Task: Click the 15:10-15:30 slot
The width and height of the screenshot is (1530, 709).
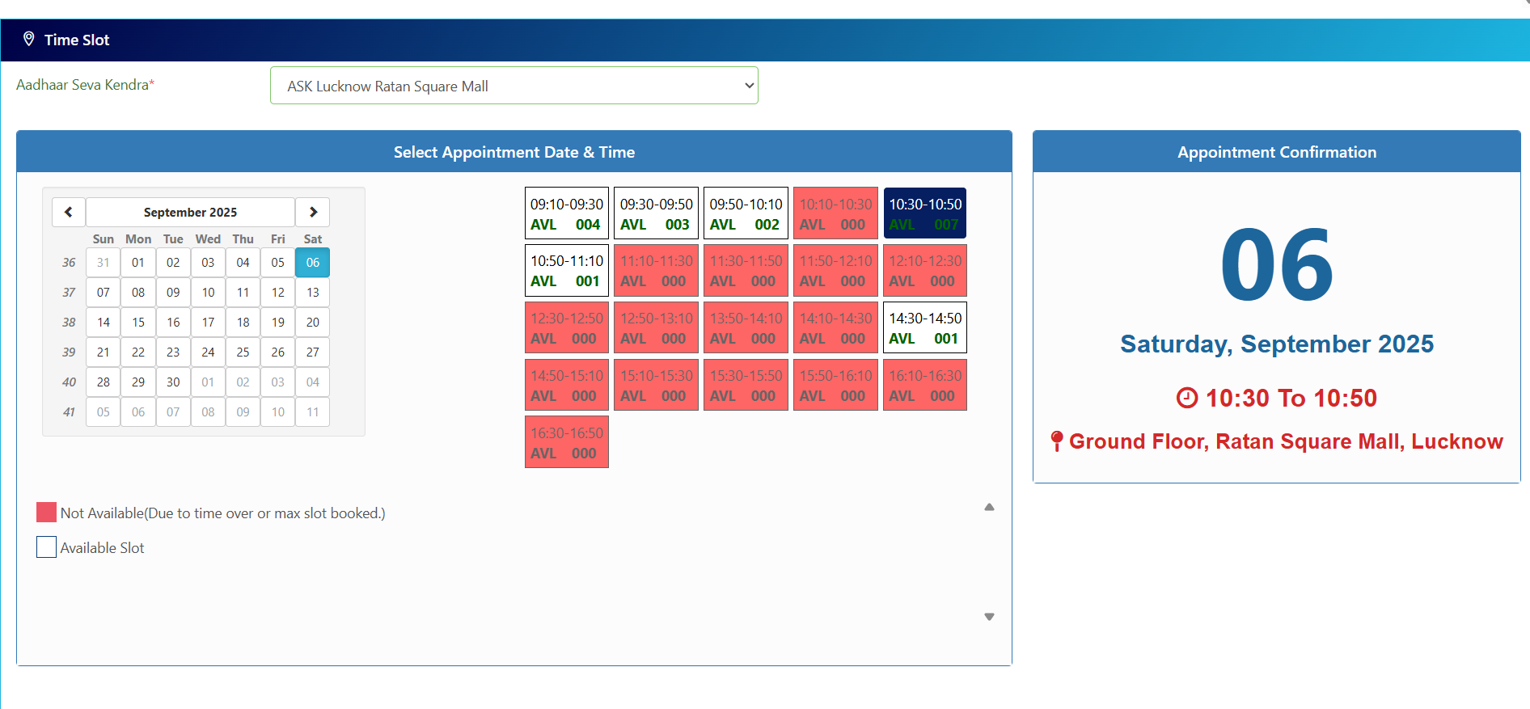Action: tap(657, 386)
